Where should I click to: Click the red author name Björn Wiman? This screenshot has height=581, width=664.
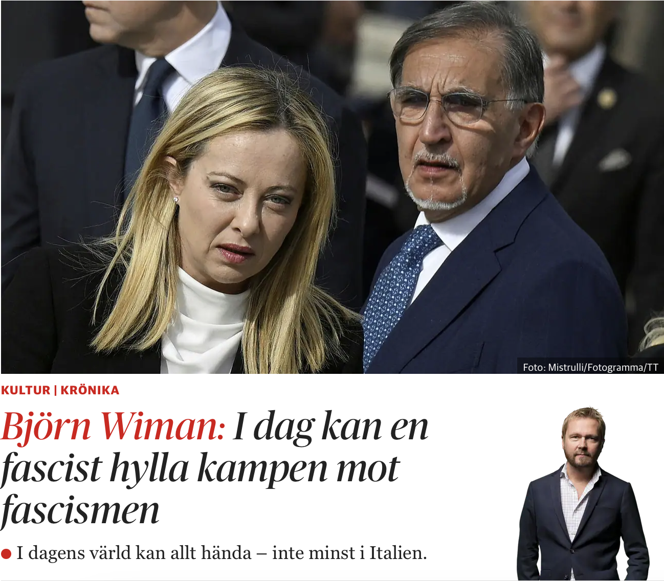113,427
